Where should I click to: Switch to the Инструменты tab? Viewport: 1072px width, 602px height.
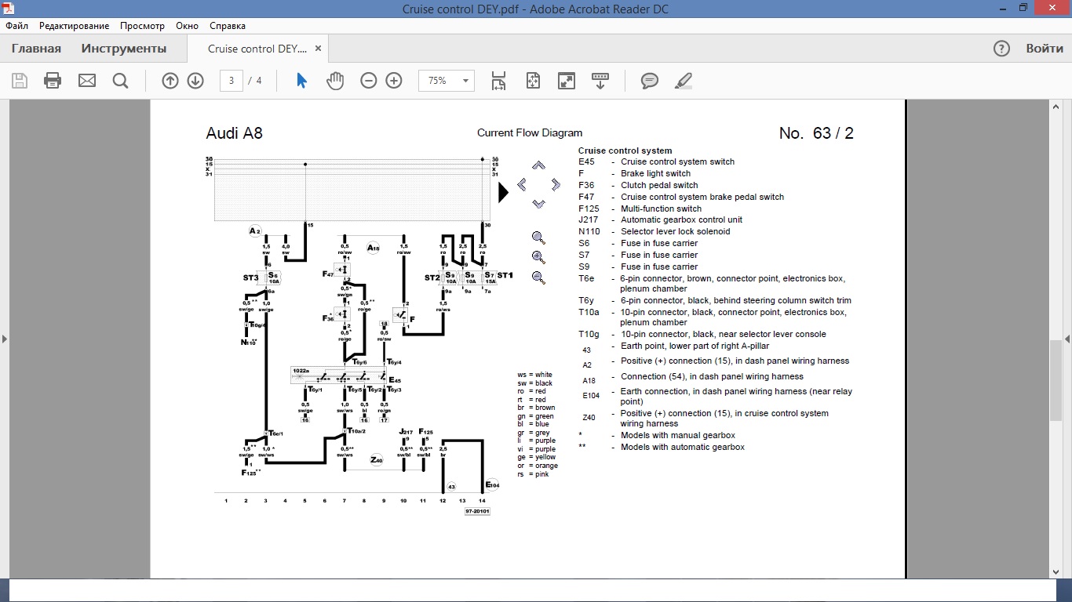tap(124, 49)
